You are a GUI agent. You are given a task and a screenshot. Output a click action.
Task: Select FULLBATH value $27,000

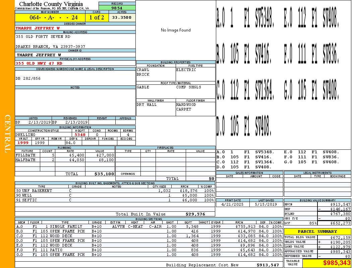tap(105, 155)
